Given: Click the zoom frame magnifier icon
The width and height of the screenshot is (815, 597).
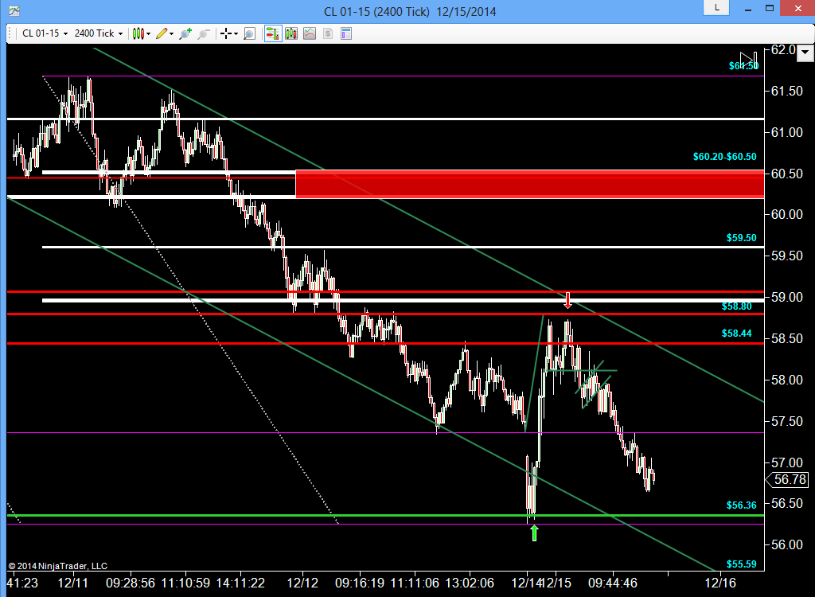Looking at the screenshot, I should pos(249,33).
